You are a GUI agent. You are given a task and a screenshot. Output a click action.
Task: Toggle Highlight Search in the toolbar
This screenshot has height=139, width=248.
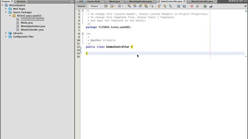coord(146,6)
